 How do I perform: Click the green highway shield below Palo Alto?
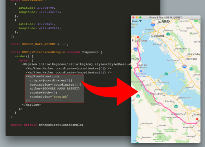click(176, 106)
